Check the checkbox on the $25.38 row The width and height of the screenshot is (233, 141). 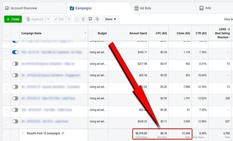(x=7, y=76)
